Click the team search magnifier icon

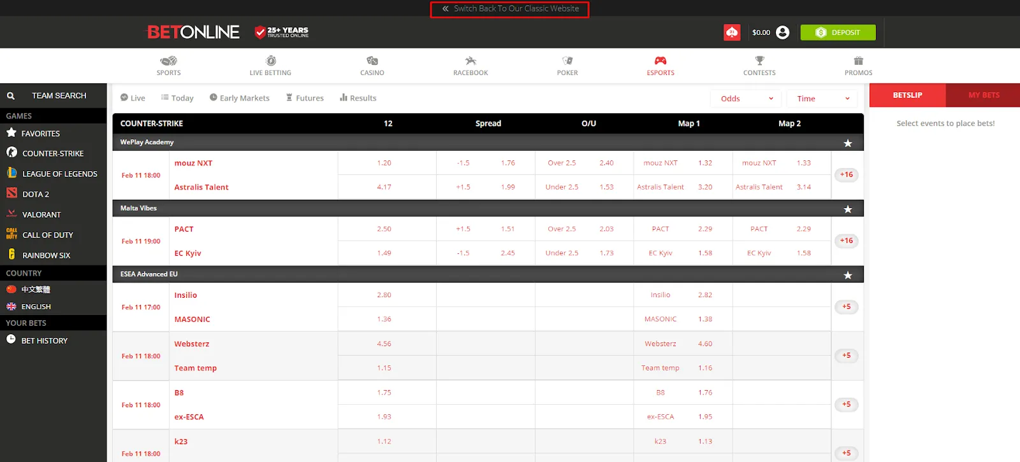(11, 96)
